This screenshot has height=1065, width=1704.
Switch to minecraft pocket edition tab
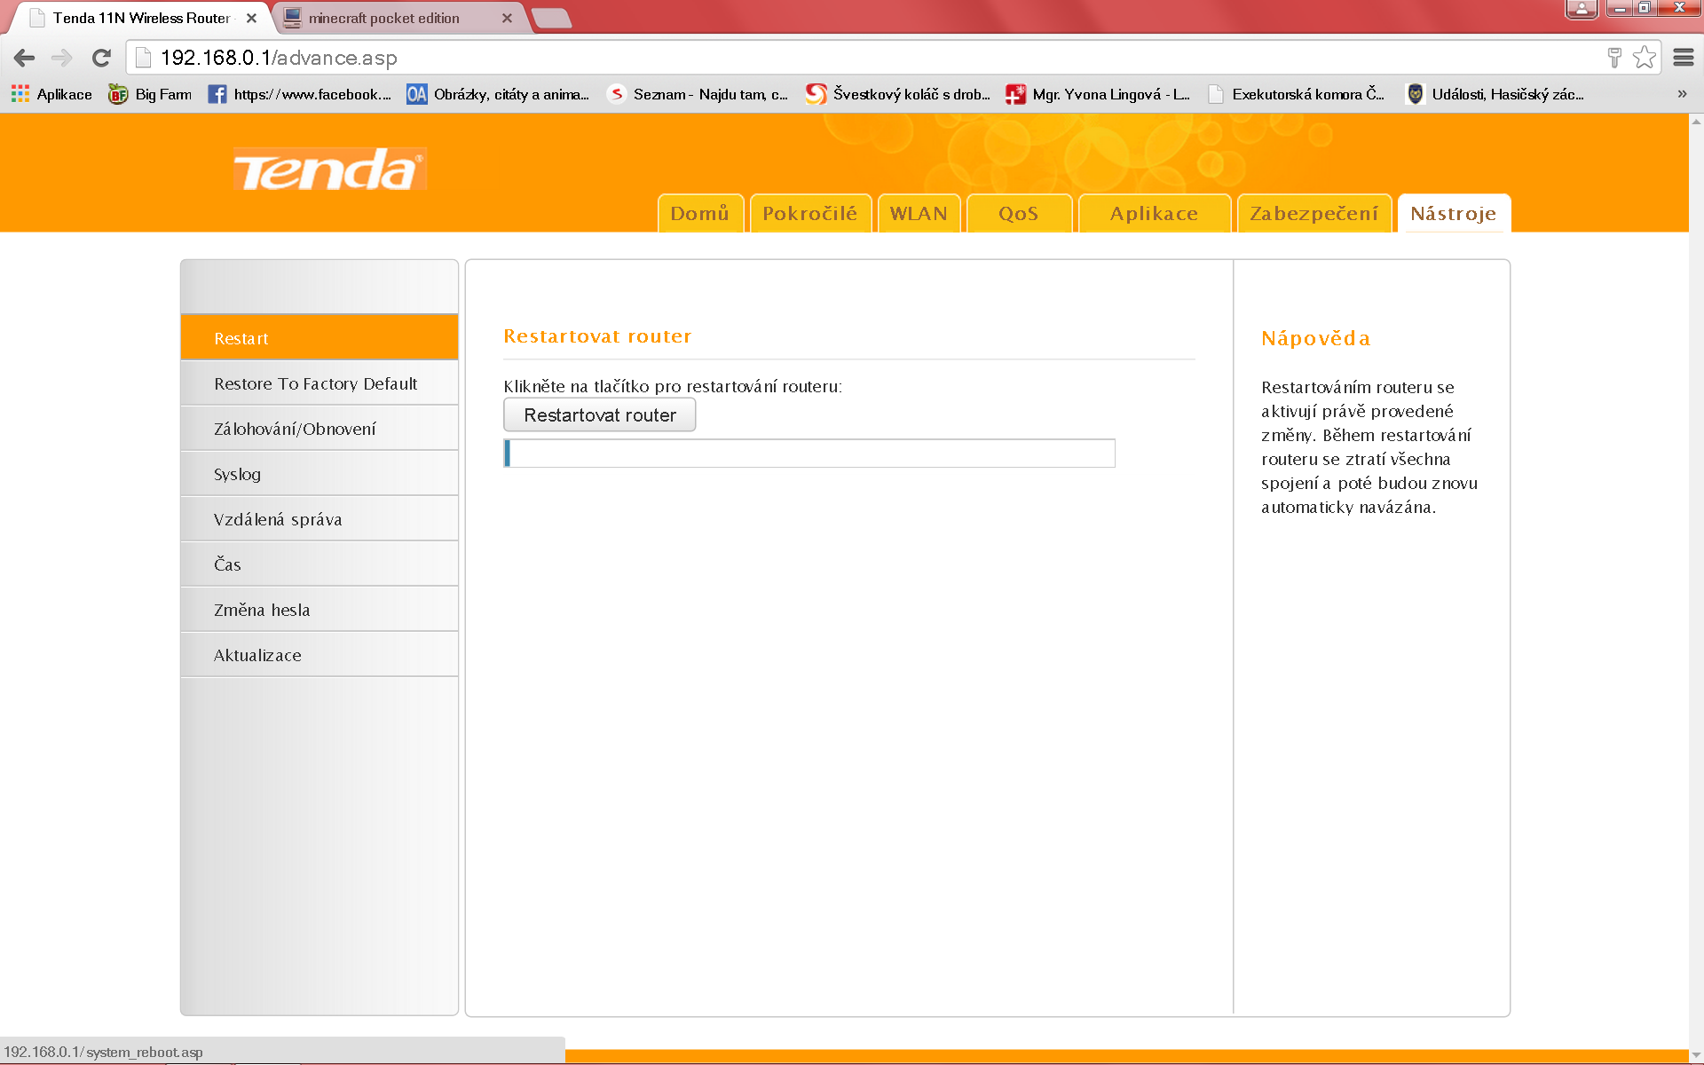click(384, 18)
